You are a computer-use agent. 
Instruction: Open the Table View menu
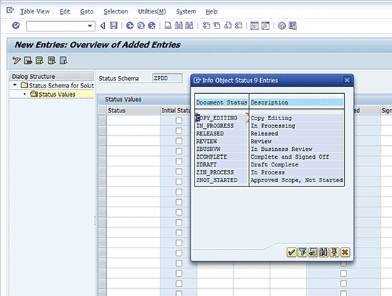(x=35, y=11)
